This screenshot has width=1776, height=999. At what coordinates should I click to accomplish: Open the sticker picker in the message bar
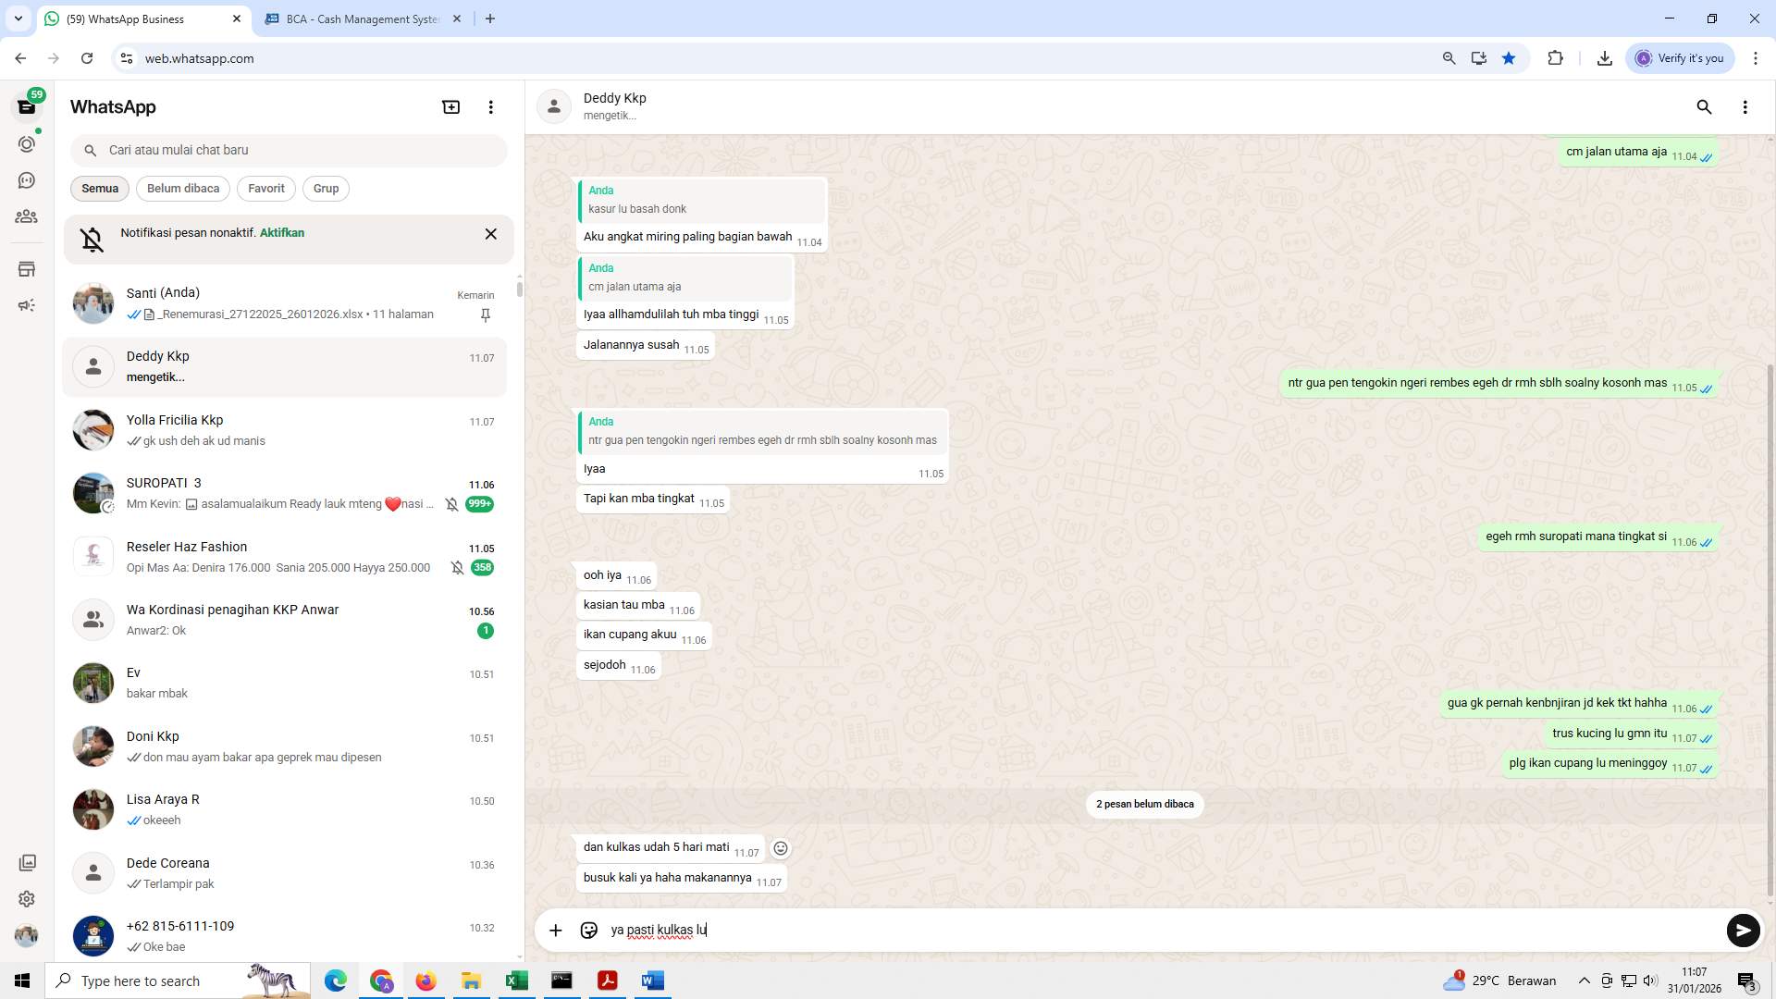pos(588,931)
